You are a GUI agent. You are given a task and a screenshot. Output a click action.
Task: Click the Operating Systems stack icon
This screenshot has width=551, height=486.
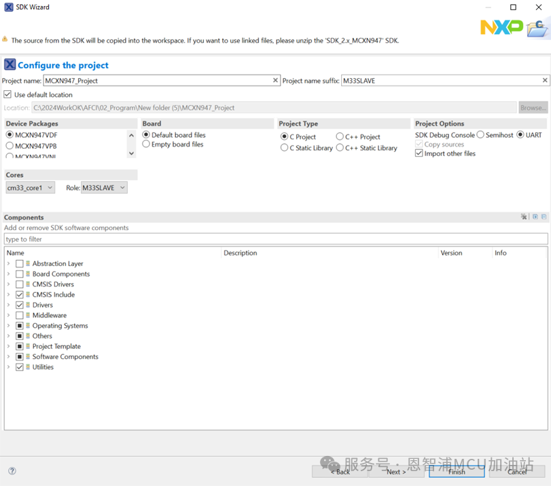pos(28,326)
